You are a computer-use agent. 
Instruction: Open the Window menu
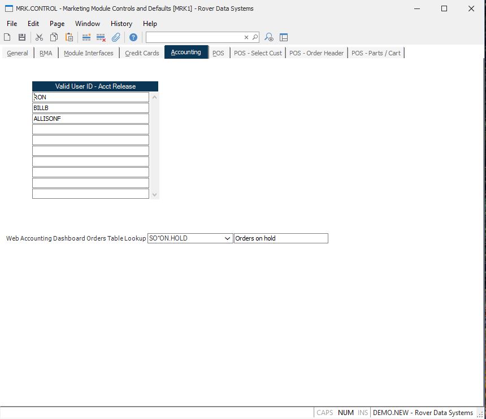click(x=88, y=24)
